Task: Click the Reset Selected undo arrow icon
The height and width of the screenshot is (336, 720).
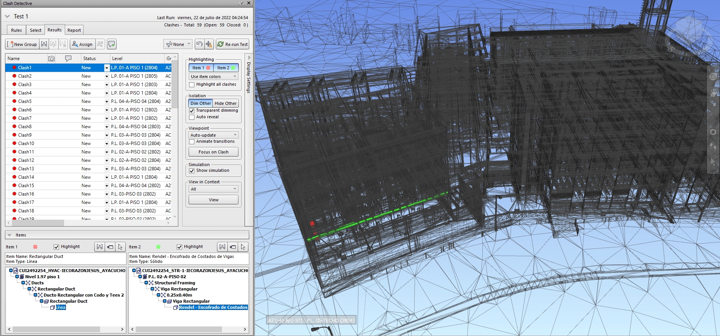Action: pos(199,44)
